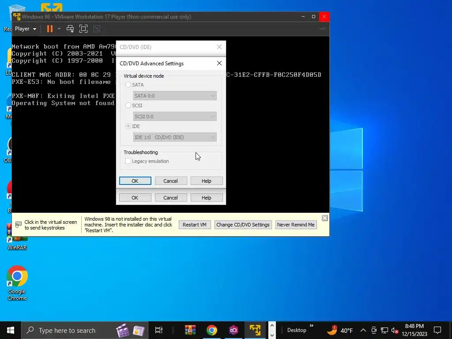Click the VMware logo in the title bar
The image size is (452, 339).
17,17
